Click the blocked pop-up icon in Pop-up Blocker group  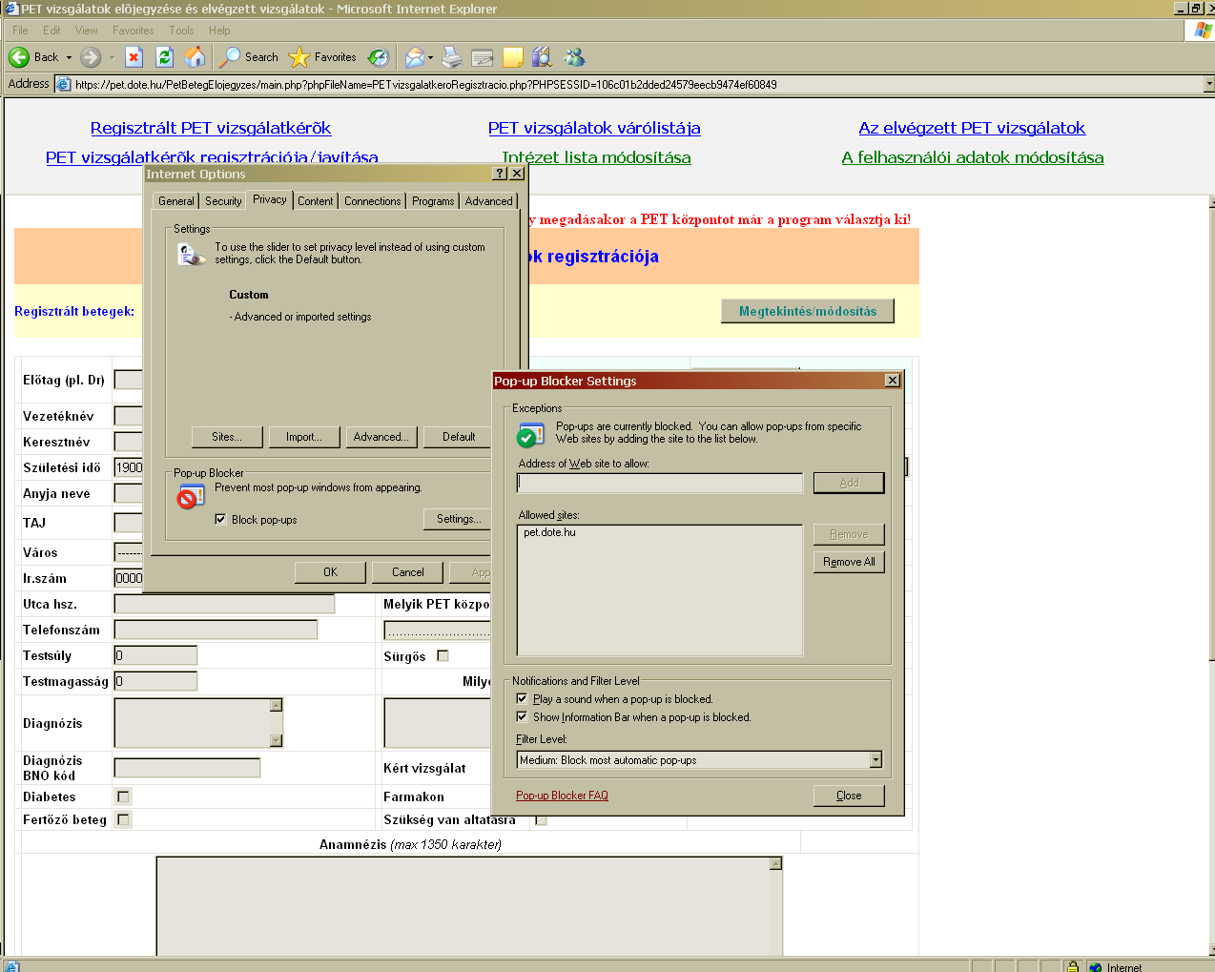191,497
